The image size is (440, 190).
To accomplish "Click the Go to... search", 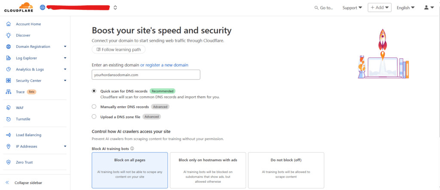I will [x=324, y=8].
